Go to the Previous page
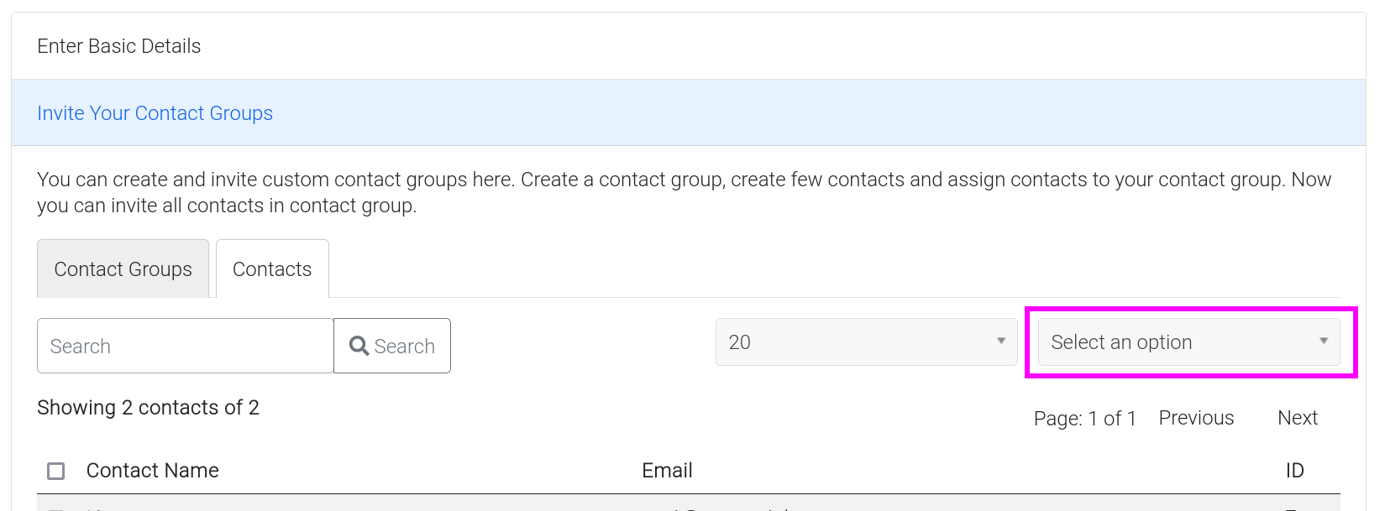This screenshot has width=1385, height=511. click(1196, 418)
